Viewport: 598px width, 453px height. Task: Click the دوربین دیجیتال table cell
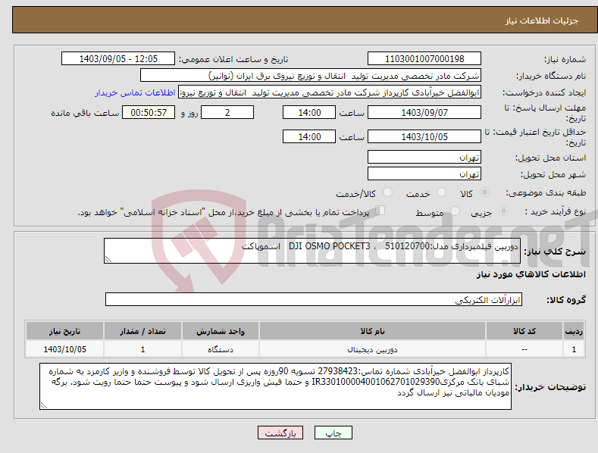(372, 349)
